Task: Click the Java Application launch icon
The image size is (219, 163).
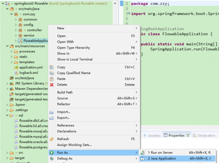Action: (x=142, y=159)
